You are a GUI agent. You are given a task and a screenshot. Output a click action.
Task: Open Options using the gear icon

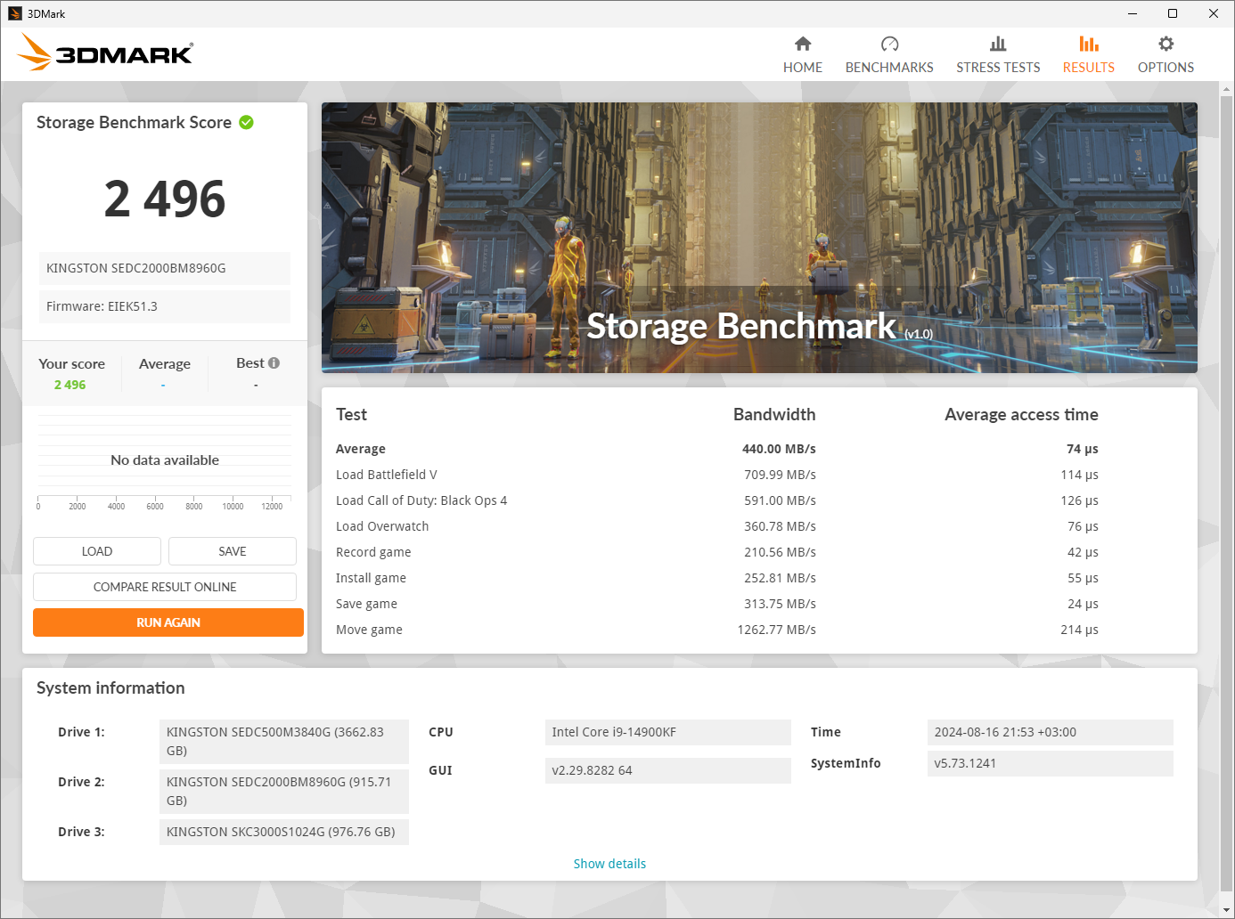[1165, 44]
